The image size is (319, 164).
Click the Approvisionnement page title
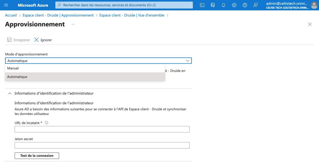pos(35,24)
